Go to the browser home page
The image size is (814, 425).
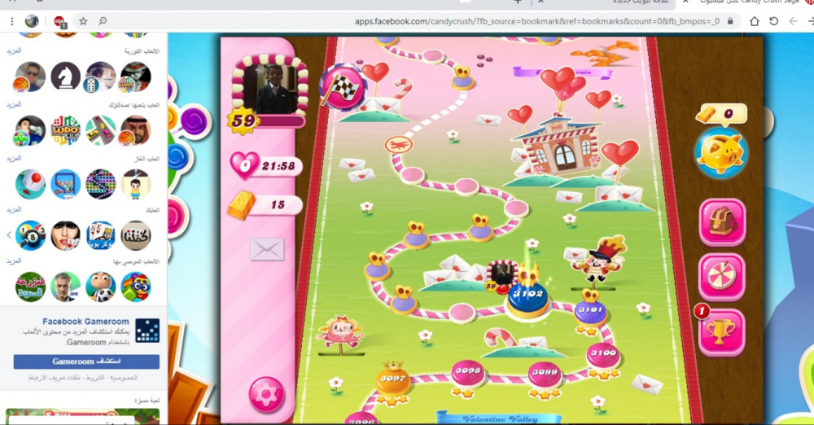click(755, 21)
